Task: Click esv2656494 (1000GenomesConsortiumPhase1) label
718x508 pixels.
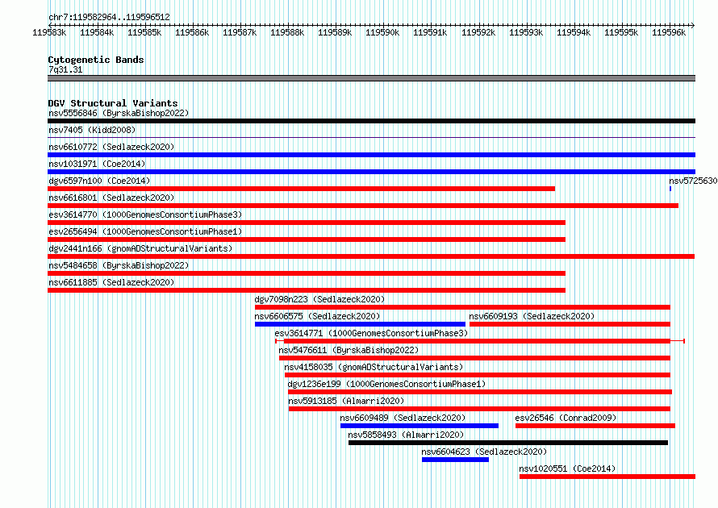Action: pos(145,231)
